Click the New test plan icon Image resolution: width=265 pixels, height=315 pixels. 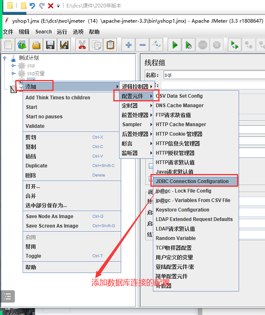click(8, 45)
